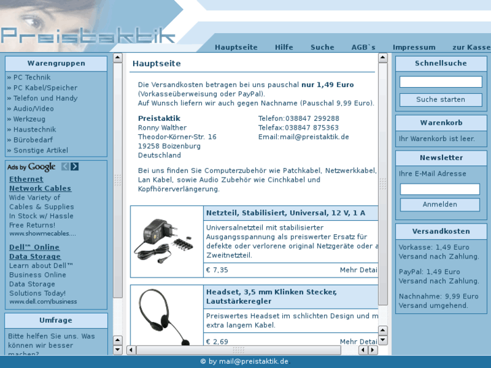Open the Hilfe navigation item
Viewport: 491px width, 368px height.
tap(284, 47)
